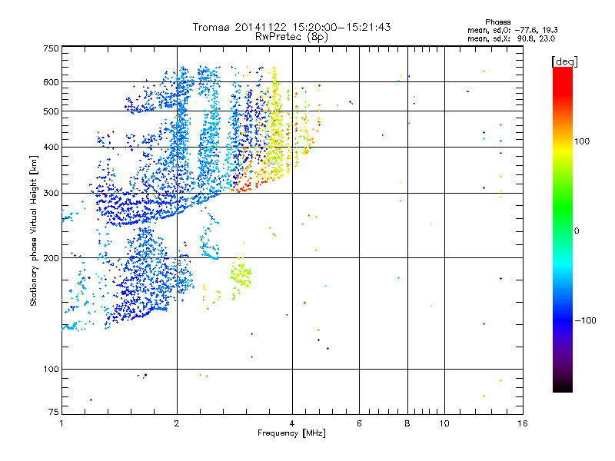Image resolution: width=615 pixels, height=461 pixels.
Task: Select the "mean, sd,O: -77.6, 19.3" line
Action: click(512, 30)
